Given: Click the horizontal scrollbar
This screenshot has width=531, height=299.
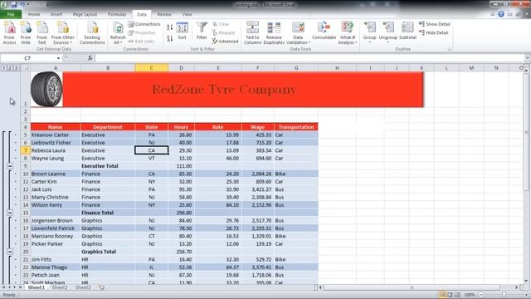Looking at the screenshot, I should [412, 287].
